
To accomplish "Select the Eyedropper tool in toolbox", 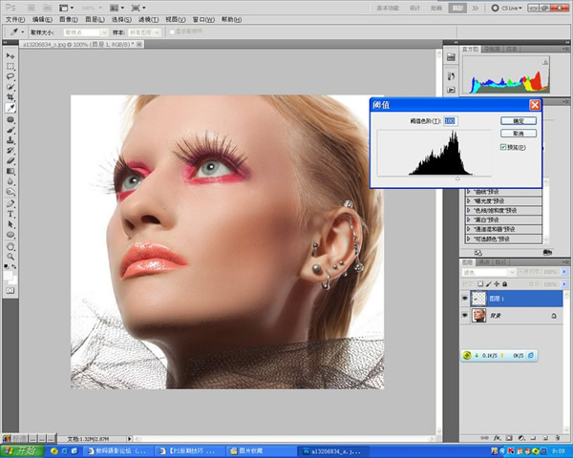I will [11, 109].
